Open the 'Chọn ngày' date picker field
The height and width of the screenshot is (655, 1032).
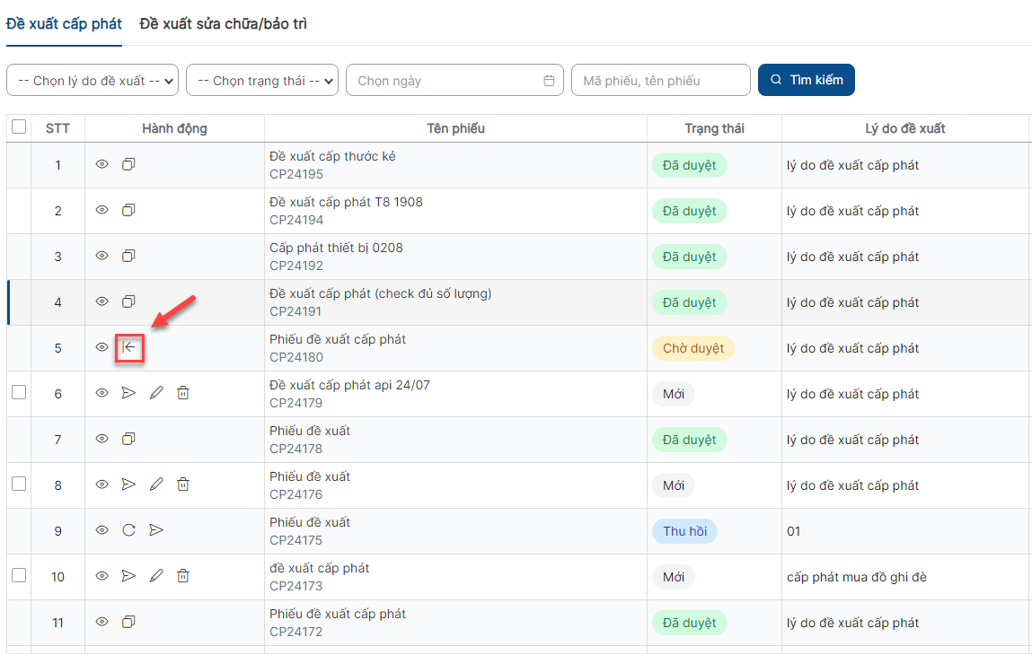tap(454, 80)
